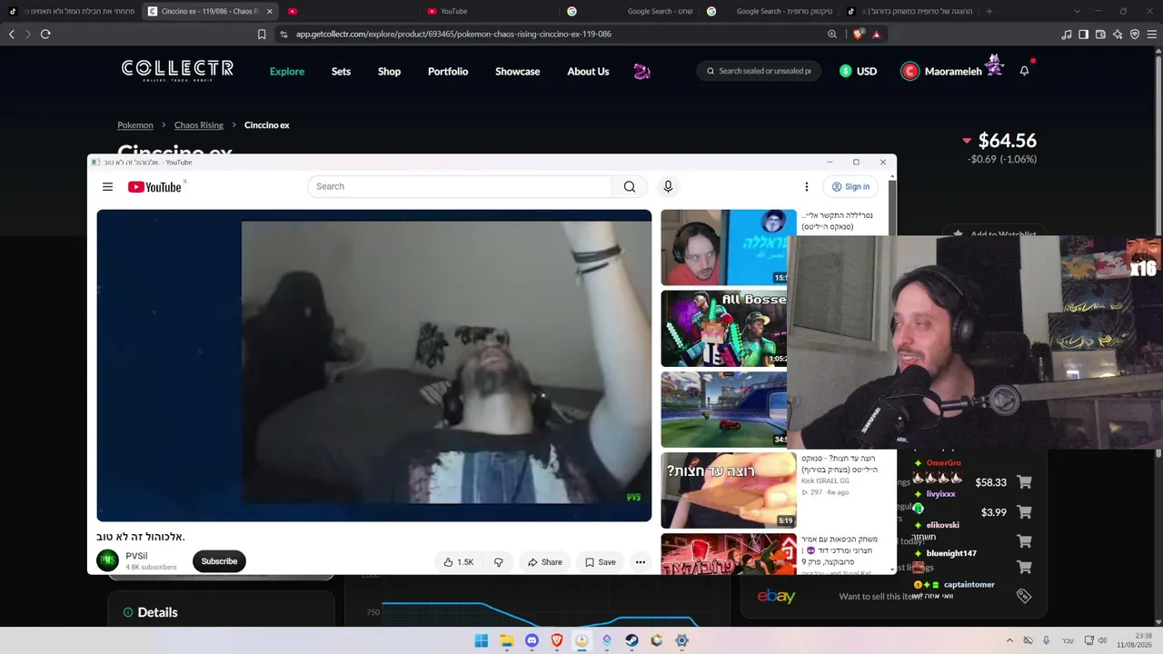Open the Brave Wallet icon

point(1100,35)
